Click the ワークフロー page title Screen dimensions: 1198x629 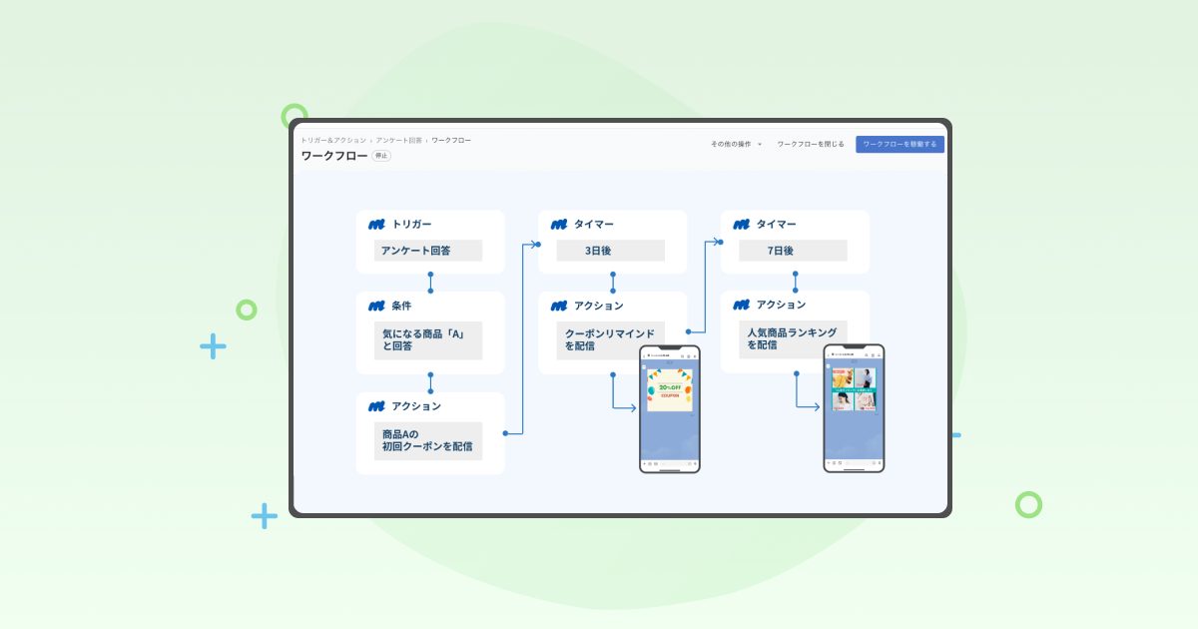click(x=334, y=156)
